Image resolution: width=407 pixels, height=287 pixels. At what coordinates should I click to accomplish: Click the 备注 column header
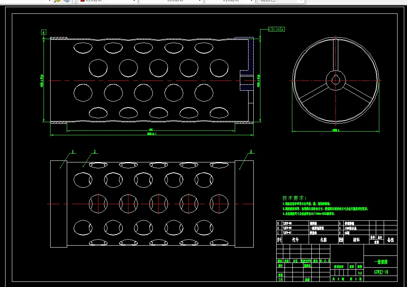tap(391, 240)
